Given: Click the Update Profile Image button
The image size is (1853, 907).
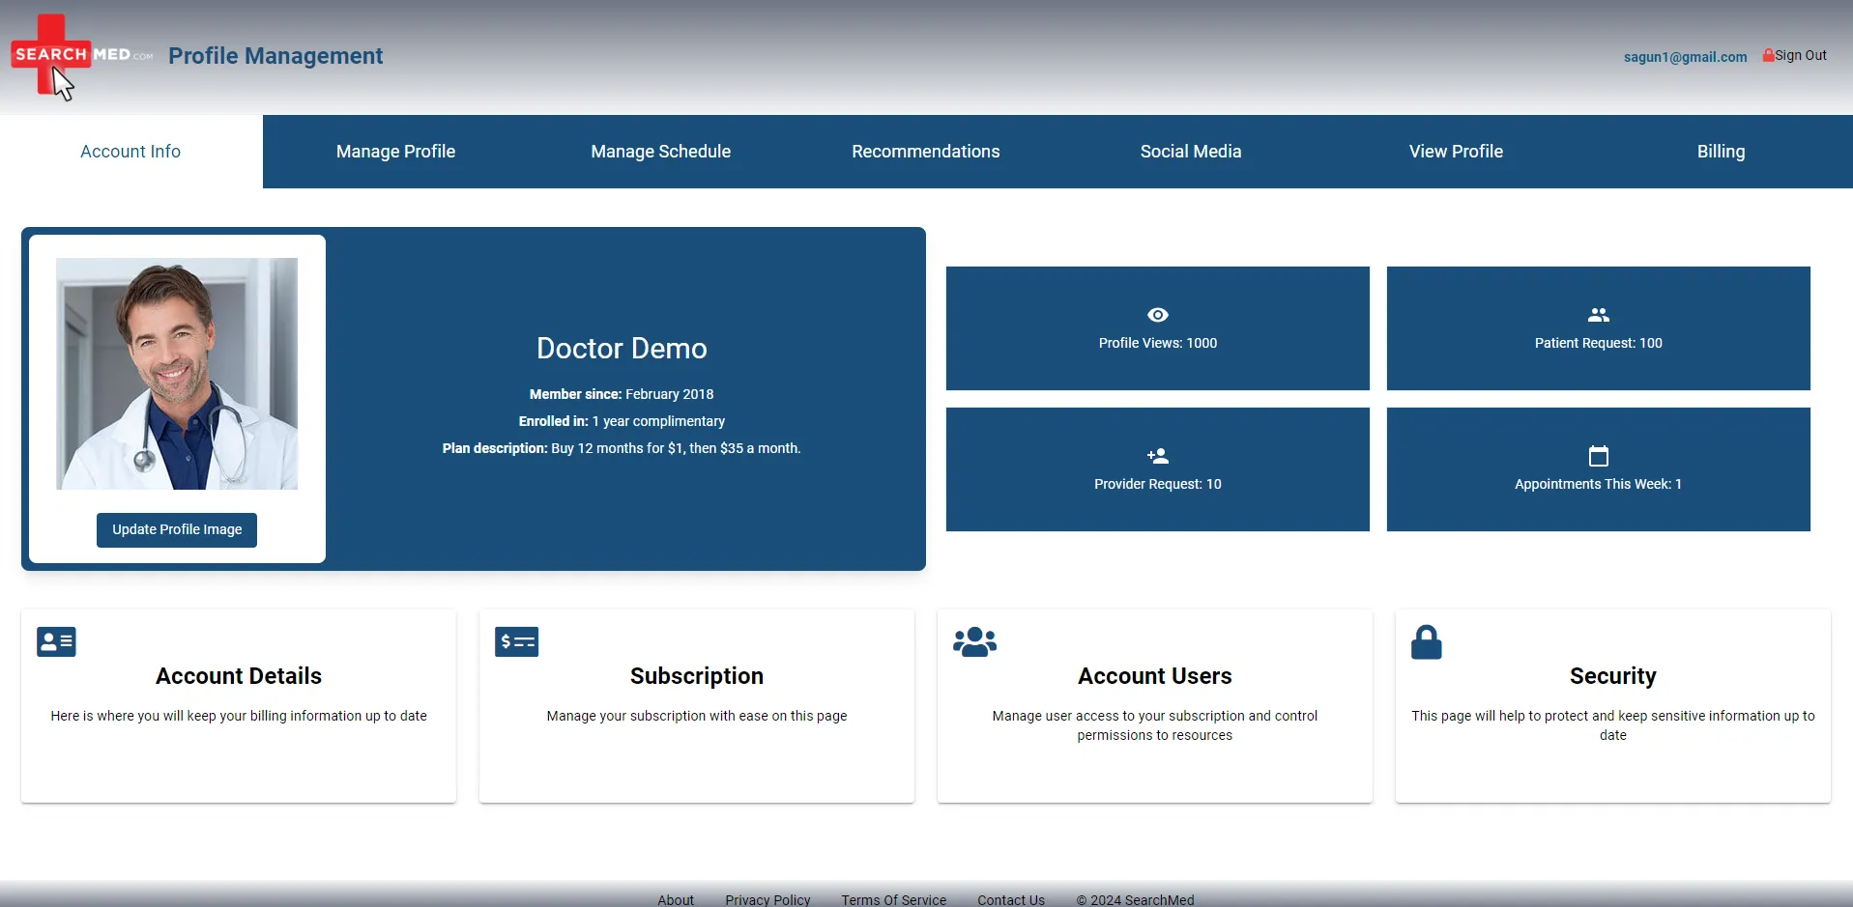Looking at the screenshot, I should pos(176,529).
